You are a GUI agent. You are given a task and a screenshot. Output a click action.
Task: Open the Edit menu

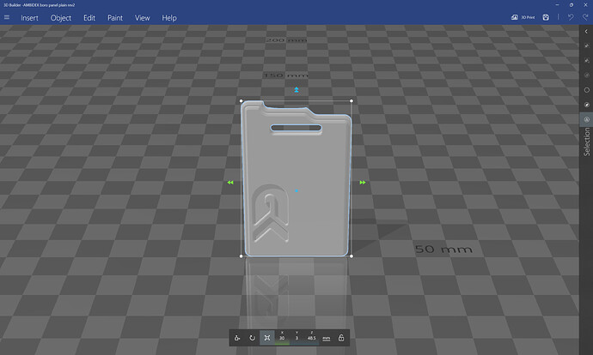pyautogui.click(x=89, y=18)
